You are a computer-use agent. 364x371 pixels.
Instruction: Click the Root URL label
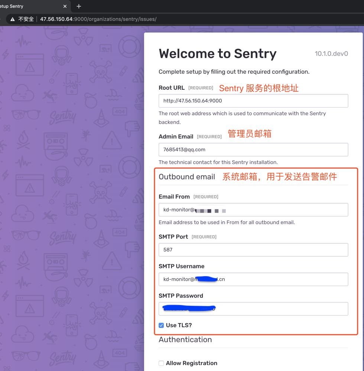pyautogui.click(x=172, y=88)
